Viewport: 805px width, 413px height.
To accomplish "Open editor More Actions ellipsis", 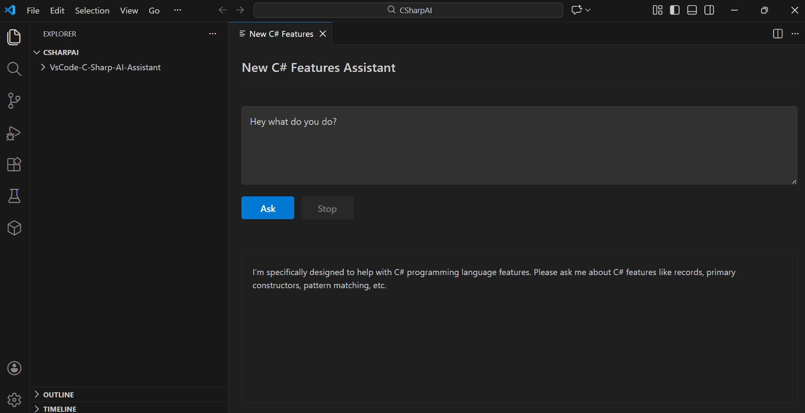I will click(x=795, y=34).
